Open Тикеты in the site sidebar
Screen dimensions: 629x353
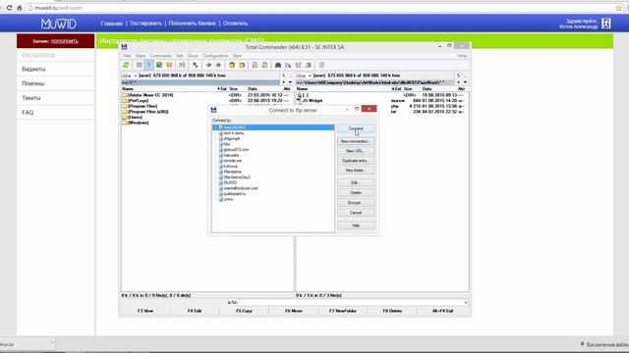coord(30,98)
